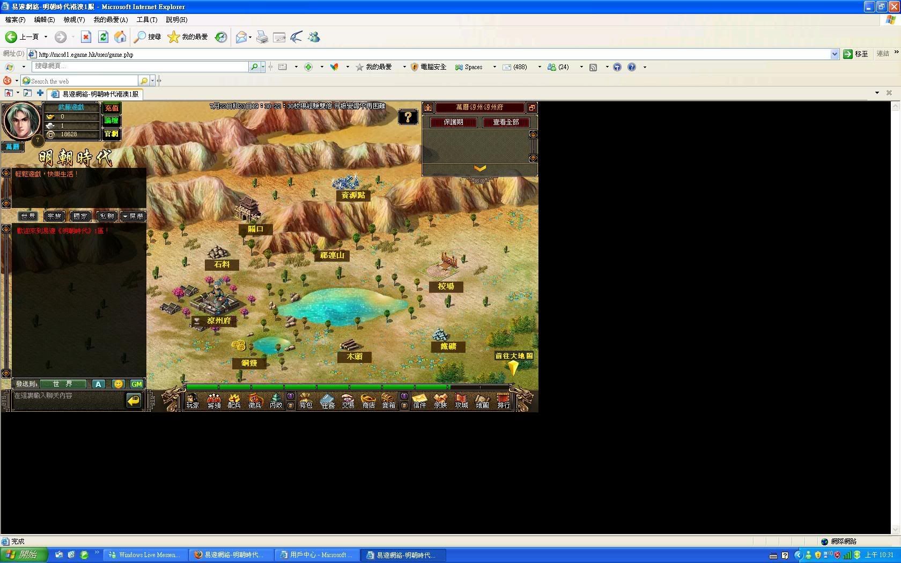Toggle the 私聊 private chat channel
This screenshot has height=563, width=901.
click(x=107, y=216)
